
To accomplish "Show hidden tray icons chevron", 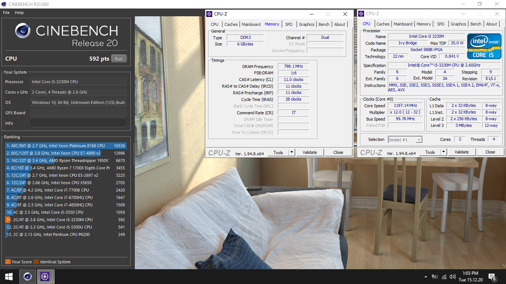I will [426, 277].
